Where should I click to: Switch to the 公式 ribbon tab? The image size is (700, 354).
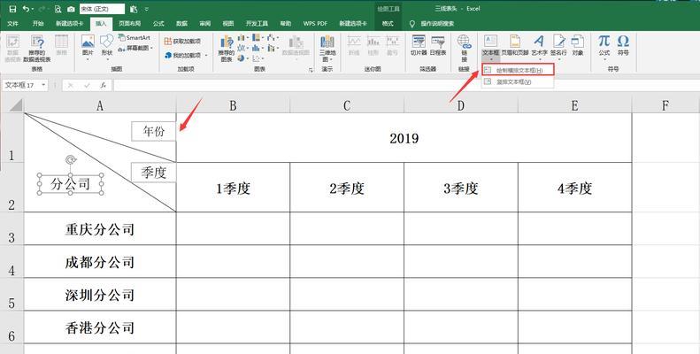coord(158,24)
